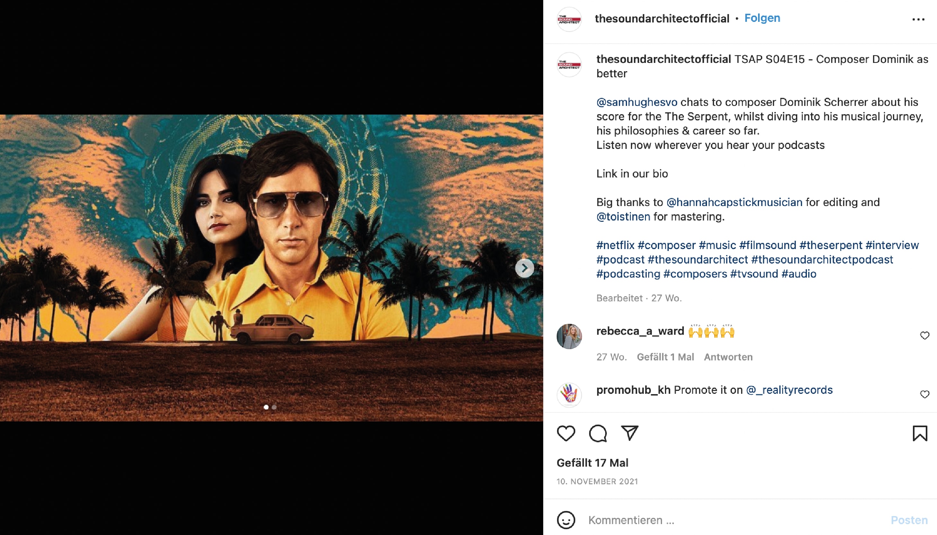The height and width of the screenshot is (535, 937).
Task: Open rebecca_a_ward's profile picture
Action: pyautogui.click(x=569, y=336)
